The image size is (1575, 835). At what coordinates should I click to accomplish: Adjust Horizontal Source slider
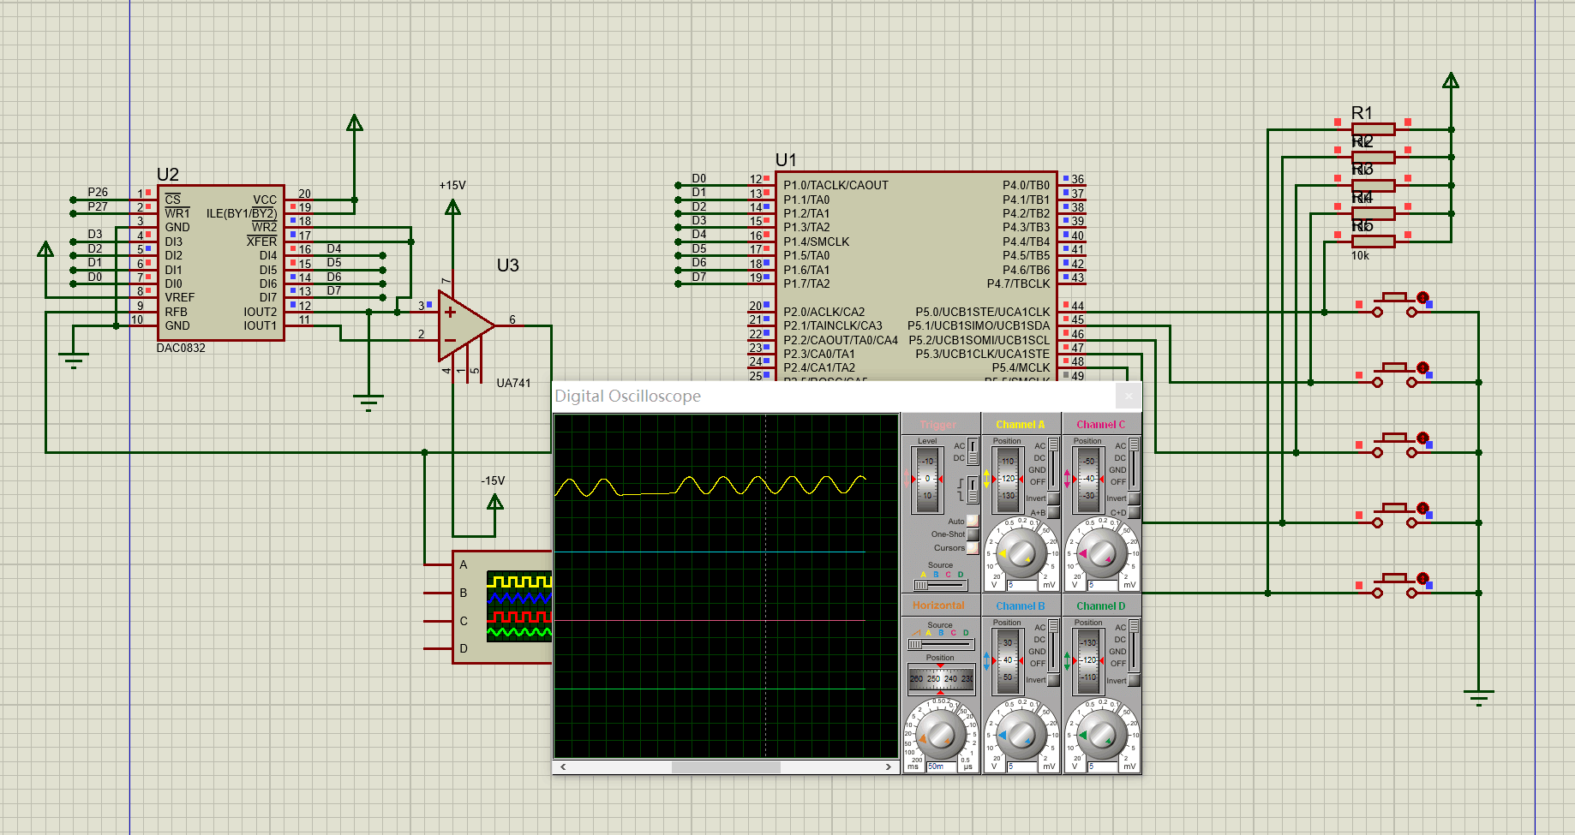pyautogui.click(x=941, y=644)
